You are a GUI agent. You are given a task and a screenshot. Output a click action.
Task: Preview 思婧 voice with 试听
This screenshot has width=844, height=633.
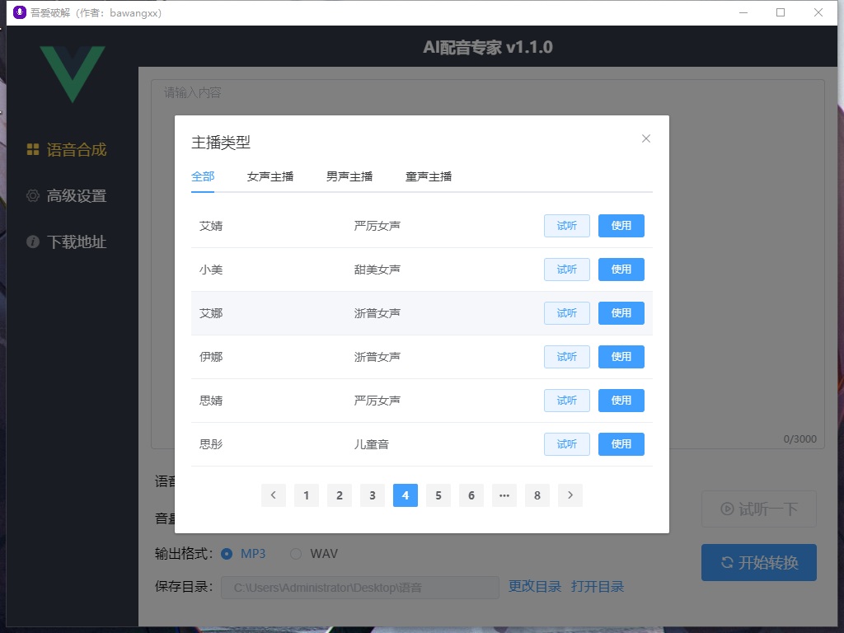[x=567, y=400]
